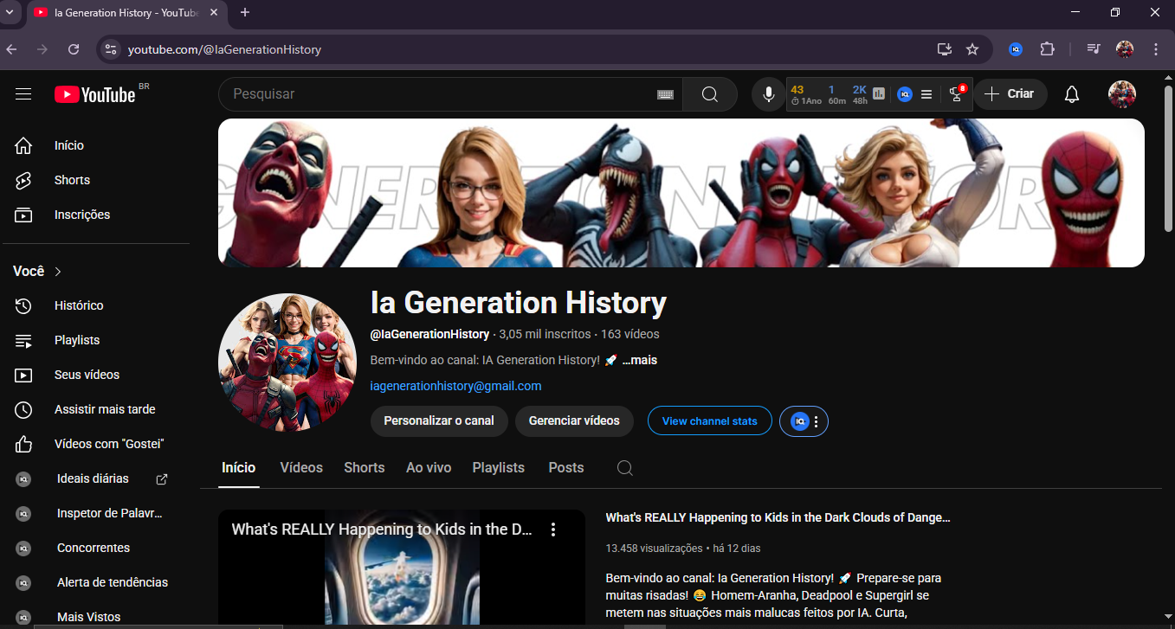Open iagenerationhistory@gmail.com link

click(456, 386)
